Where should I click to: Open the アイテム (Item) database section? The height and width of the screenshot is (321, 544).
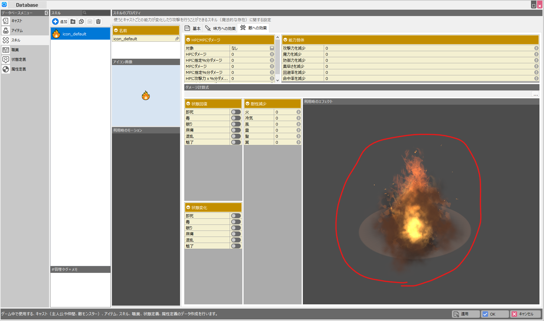coord(17,31)
